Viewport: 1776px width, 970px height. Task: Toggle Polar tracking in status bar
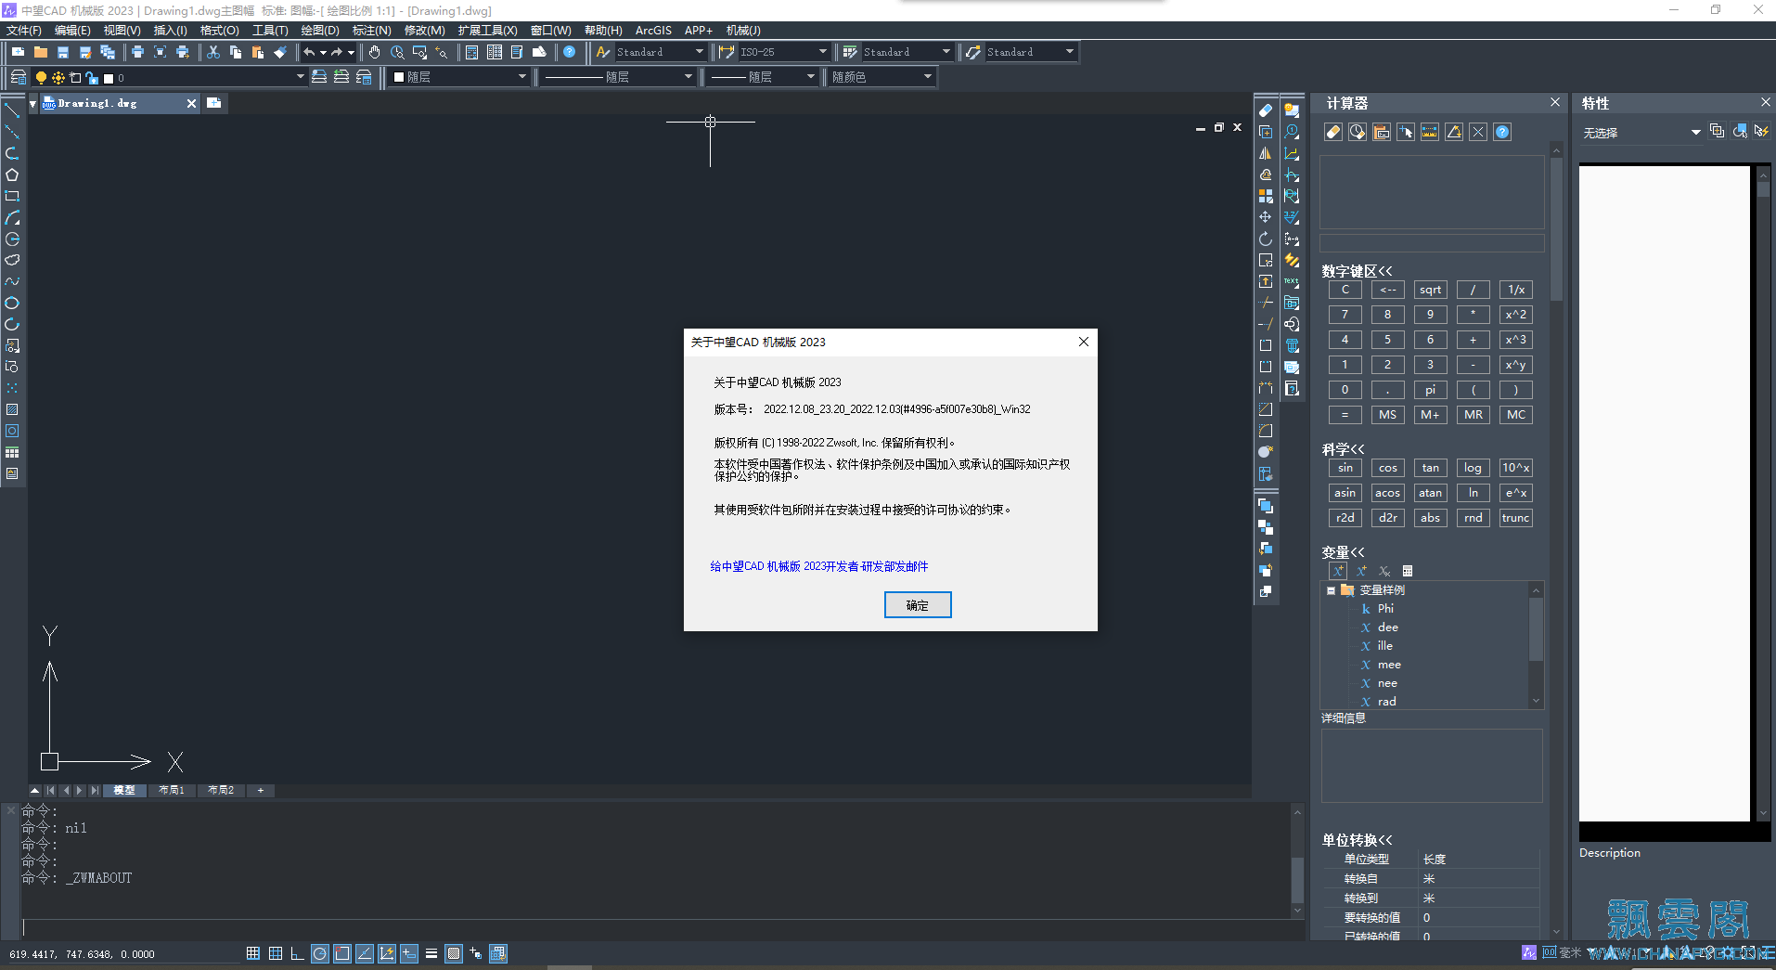[320, 953]
